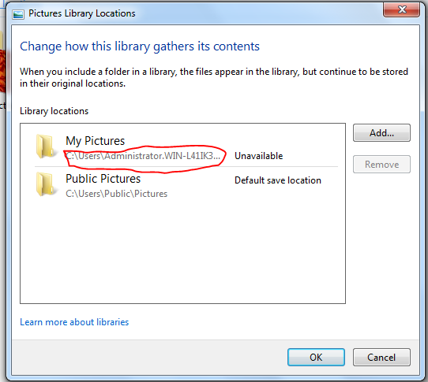
Task: Select the My Pictures location name
Action: (95, 141)
